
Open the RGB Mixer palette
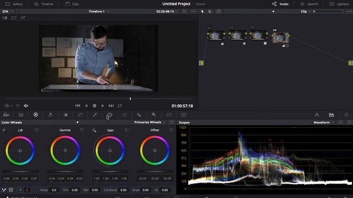(51, 115)
